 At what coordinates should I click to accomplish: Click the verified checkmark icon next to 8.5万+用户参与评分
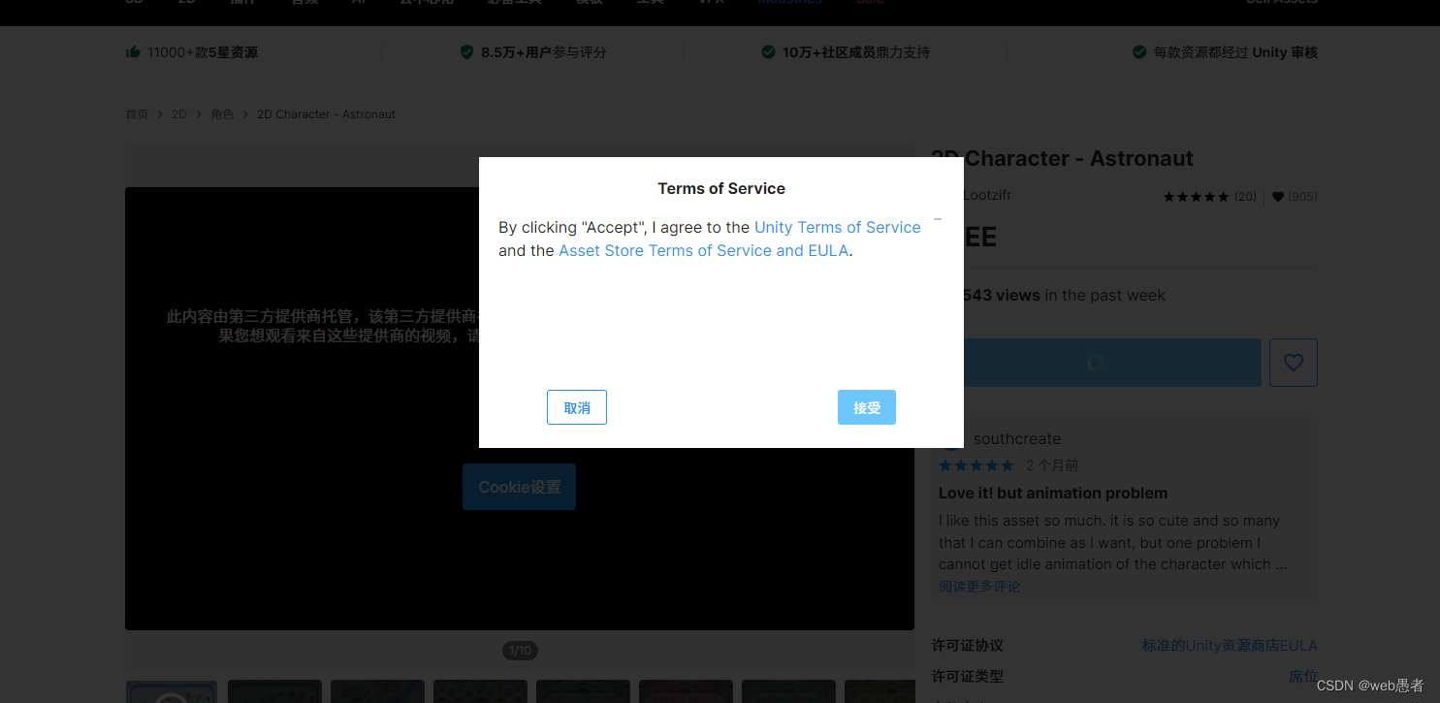point(467,51)
